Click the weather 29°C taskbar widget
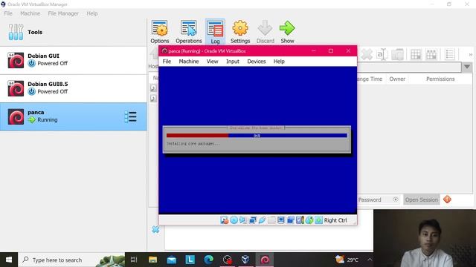Image resolution: width=476 pixels, height=267 pixels. pyautogui.click(x=347, y=260)
